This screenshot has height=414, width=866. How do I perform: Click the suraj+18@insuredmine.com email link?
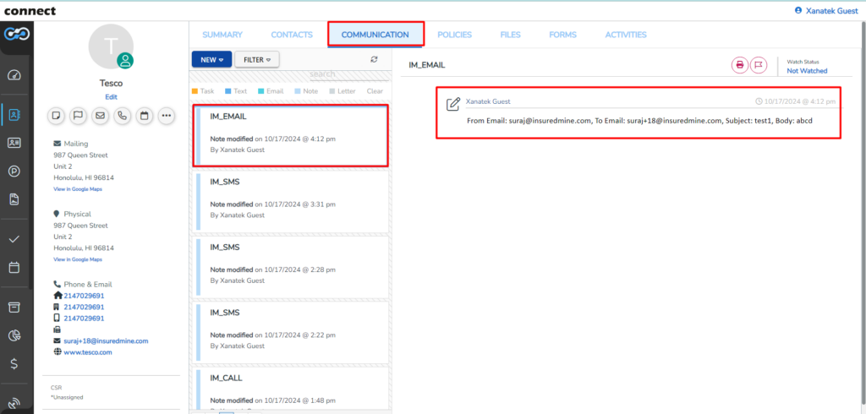point(106,341)
